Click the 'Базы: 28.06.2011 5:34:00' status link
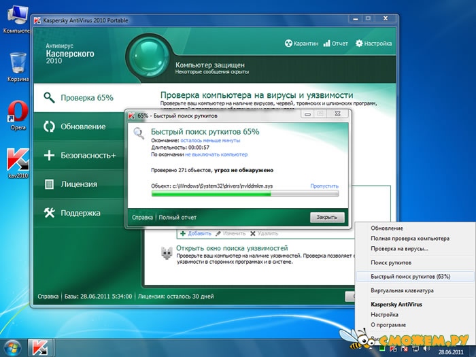 98,296
